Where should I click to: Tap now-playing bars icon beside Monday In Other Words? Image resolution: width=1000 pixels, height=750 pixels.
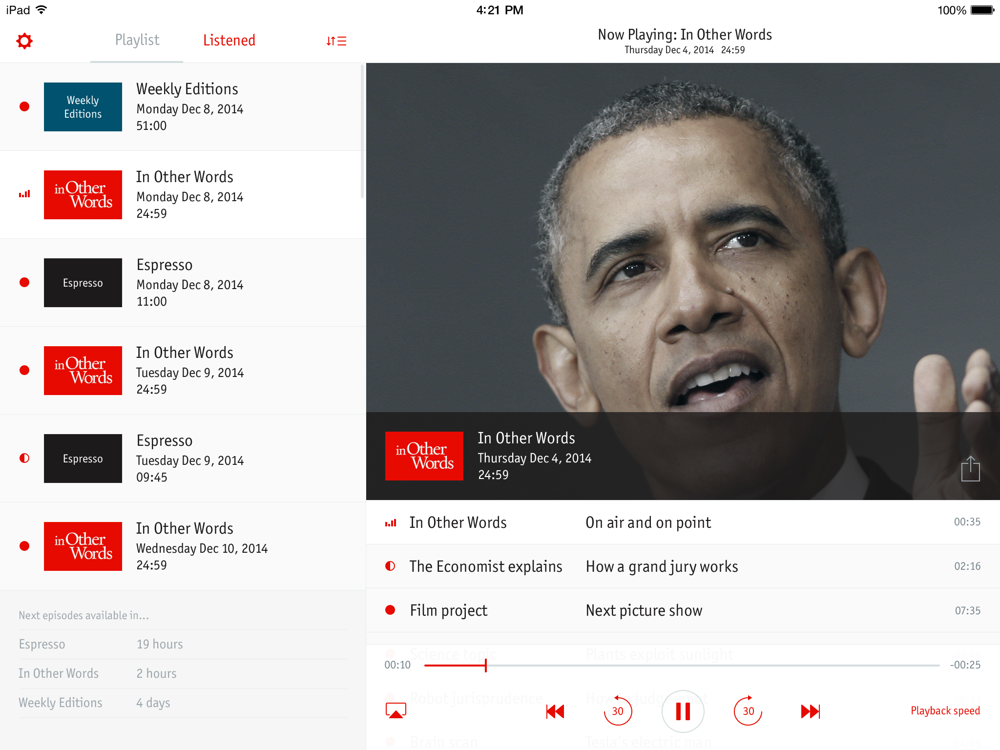[x=24, y=194]
